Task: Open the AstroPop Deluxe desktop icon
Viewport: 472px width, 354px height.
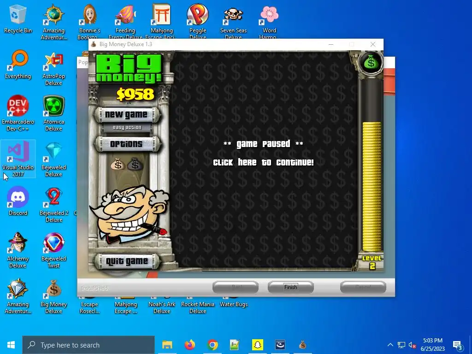Action: pos(53,68)
